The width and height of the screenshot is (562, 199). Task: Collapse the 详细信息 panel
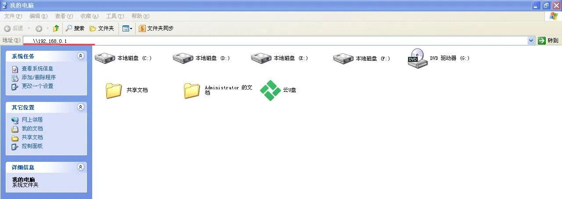(x=80, y=167)
